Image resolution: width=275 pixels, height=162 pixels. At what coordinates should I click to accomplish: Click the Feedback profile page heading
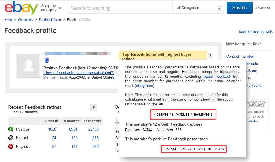point(31,31)
